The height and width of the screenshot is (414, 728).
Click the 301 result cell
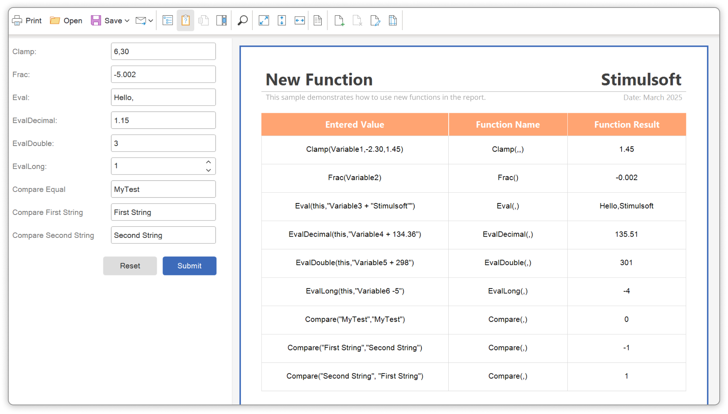click(627, 263)
